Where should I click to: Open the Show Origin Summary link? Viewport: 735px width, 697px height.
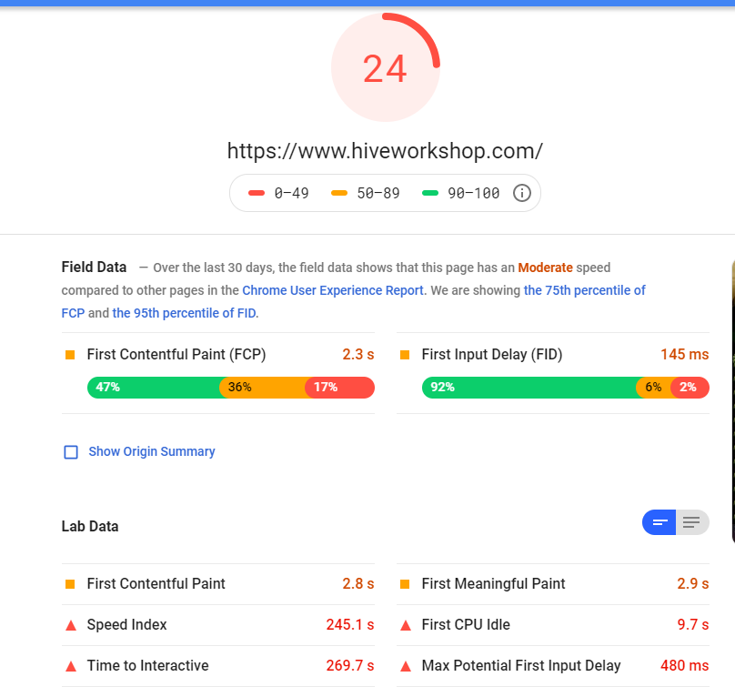point(152,451)
